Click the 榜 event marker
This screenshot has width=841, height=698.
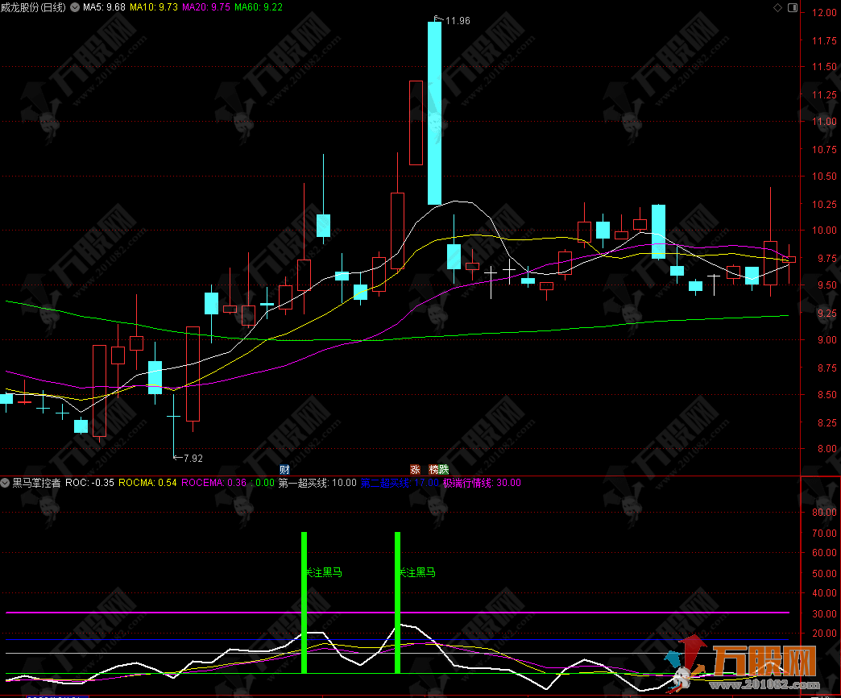click(x=434, y=469)
